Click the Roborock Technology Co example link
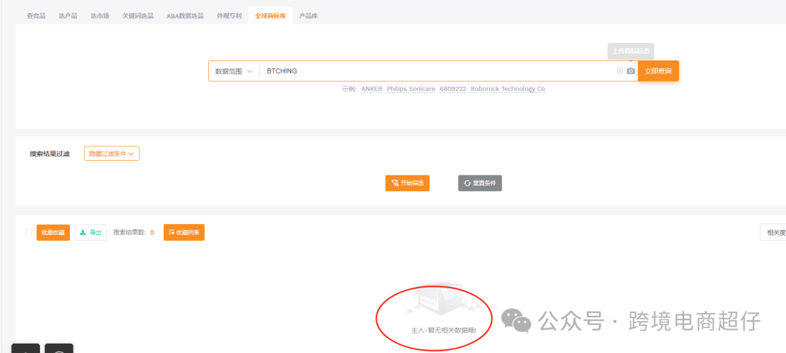This screenshot has width=786, height=353. pos(508,90)
